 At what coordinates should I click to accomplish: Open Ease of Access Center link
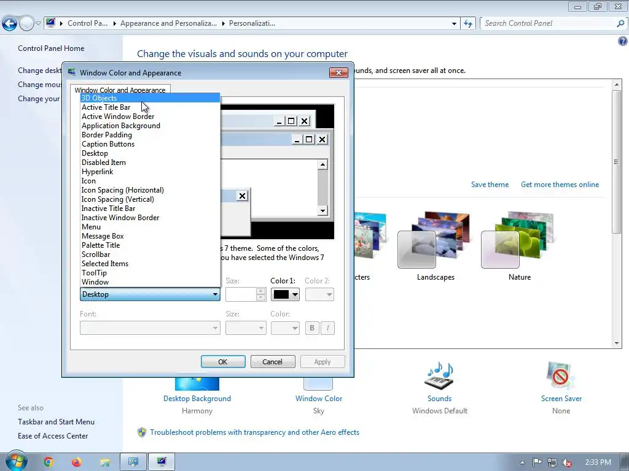[x=53, y=436]
